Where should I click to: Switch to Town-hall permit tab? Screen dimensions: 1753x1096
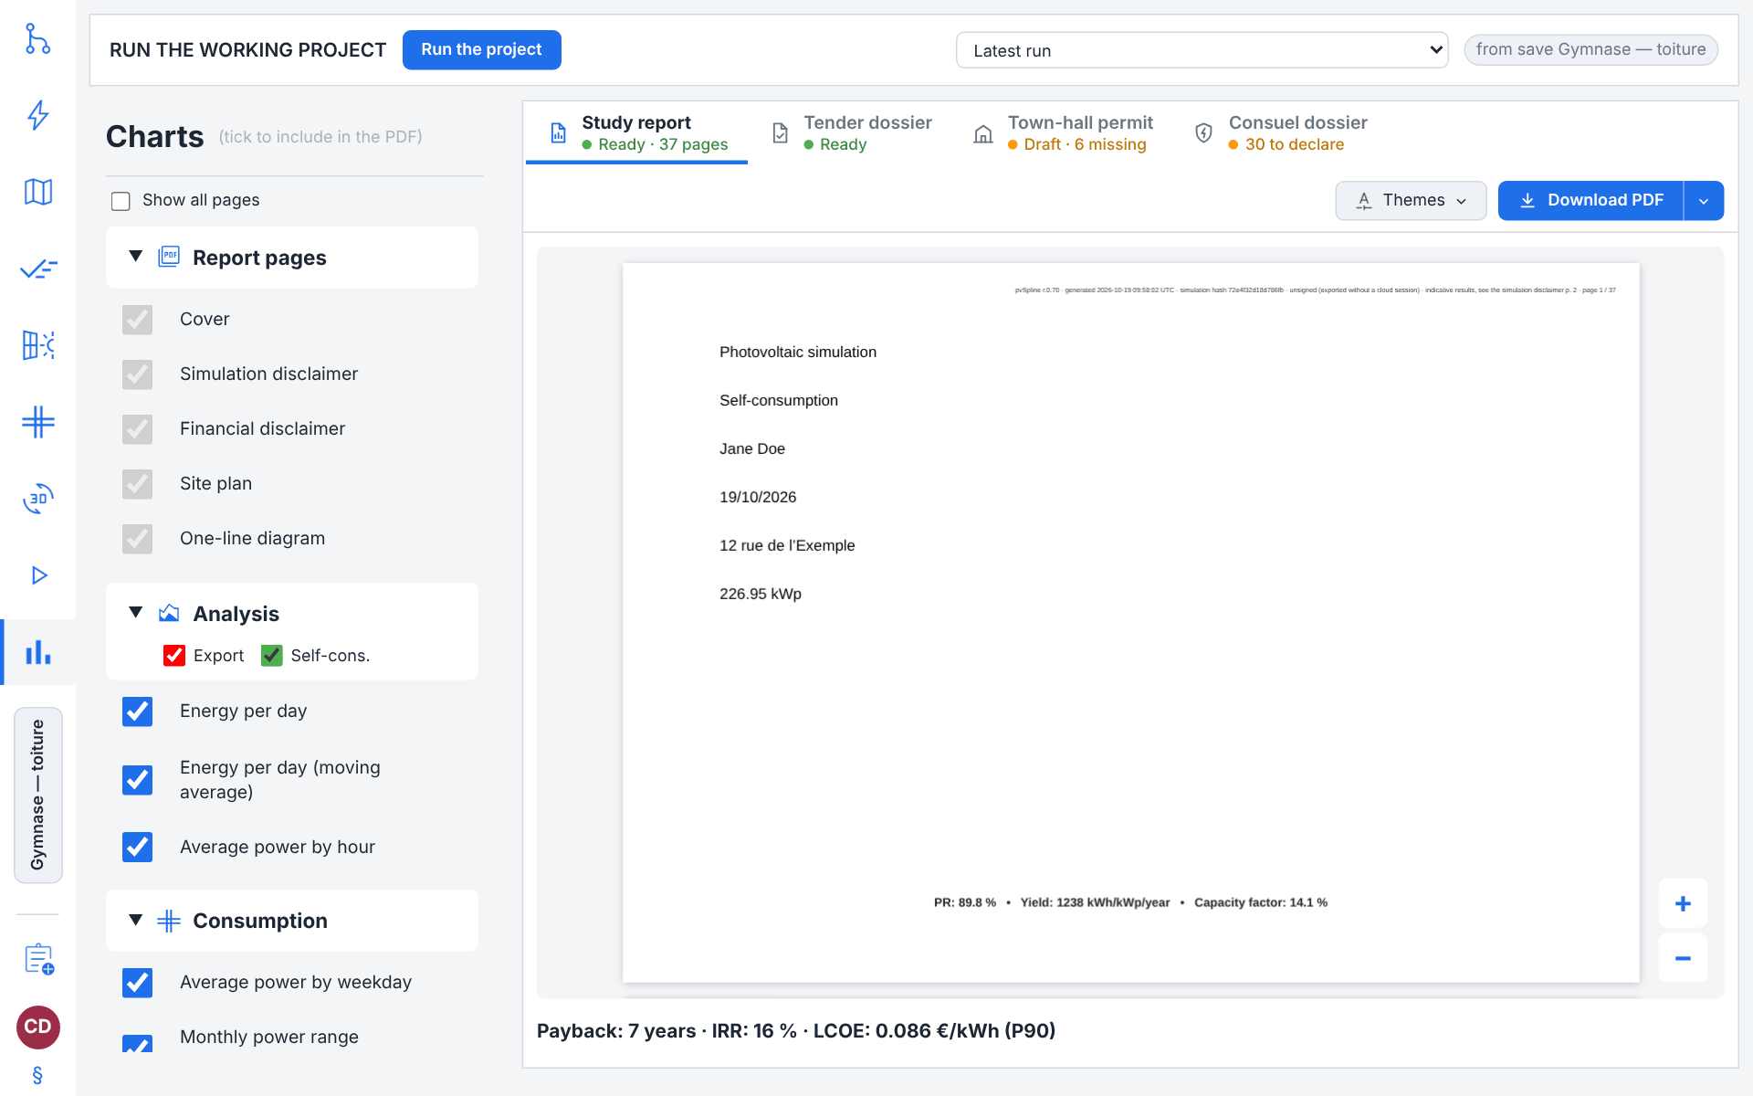click(x=1064, y=133)
